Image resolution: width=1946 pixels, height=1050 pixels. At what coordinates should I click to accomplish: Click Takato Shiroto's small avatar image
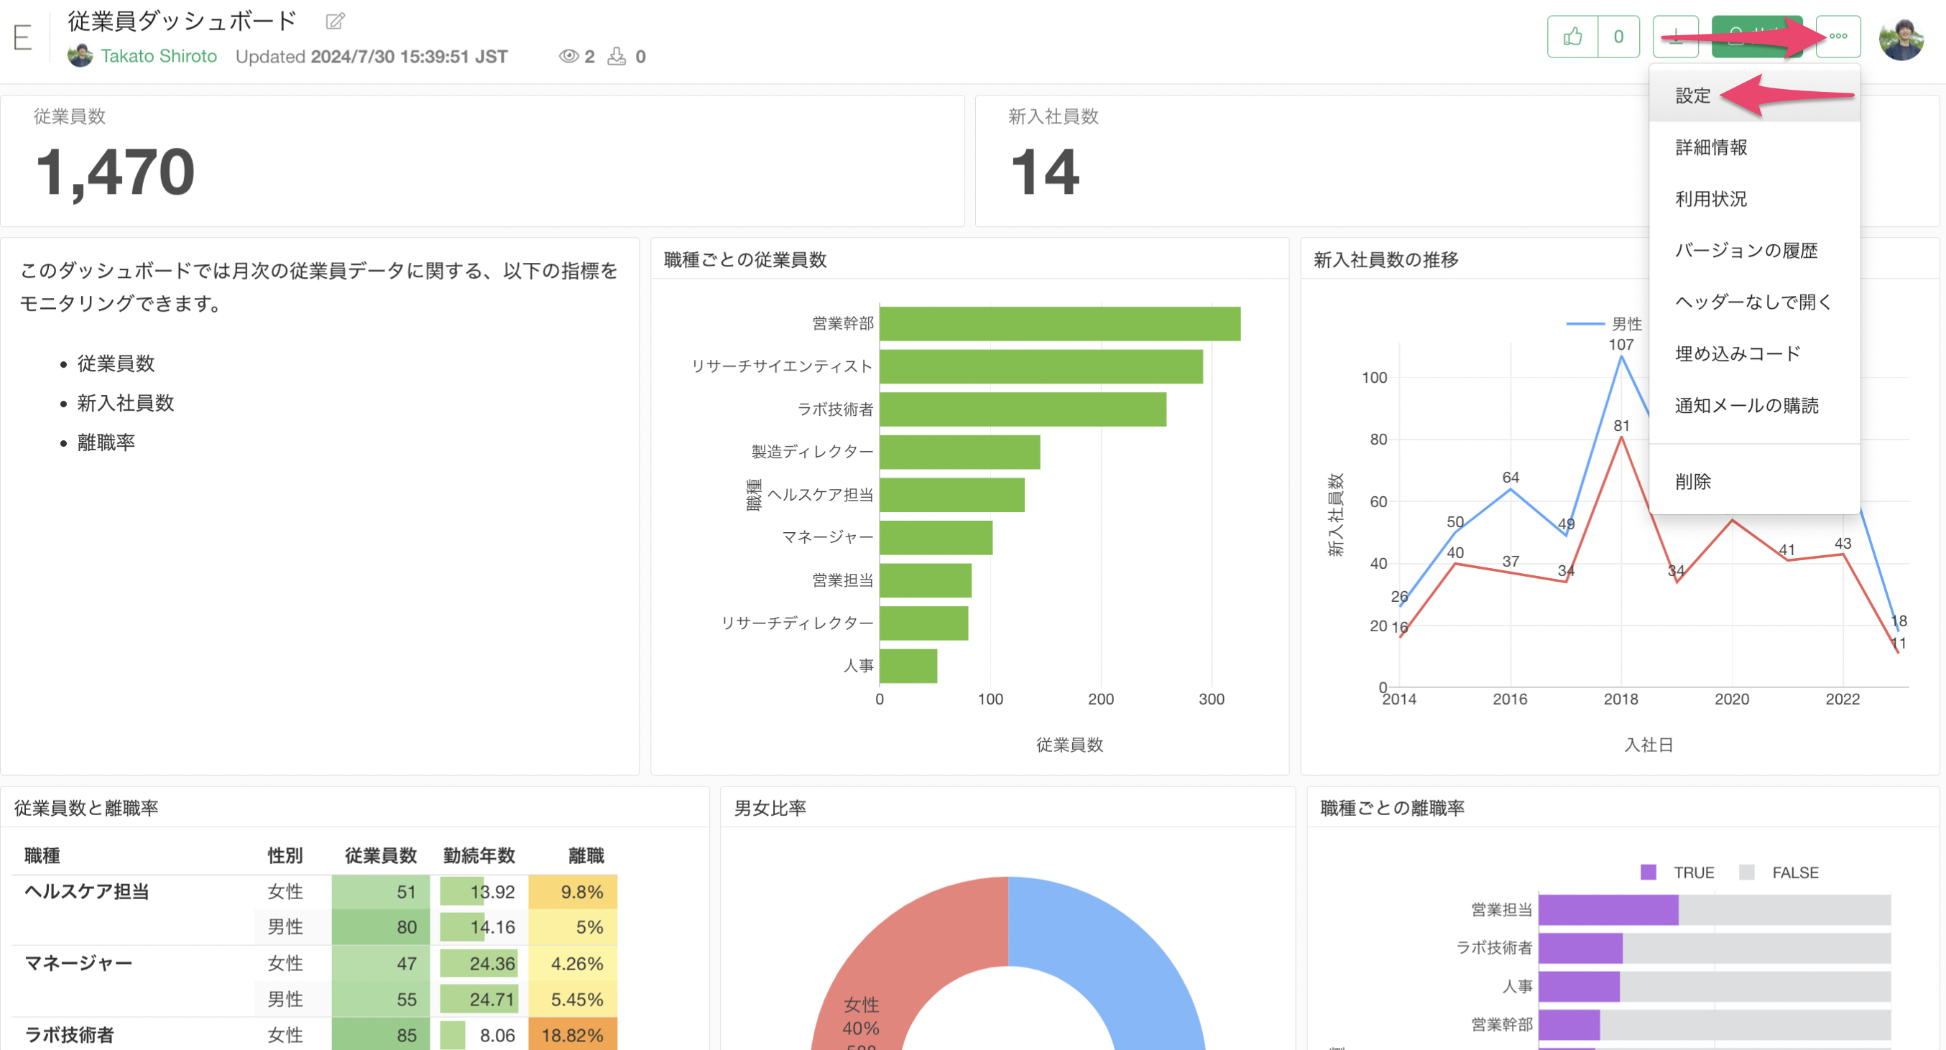tap(80, 56)
